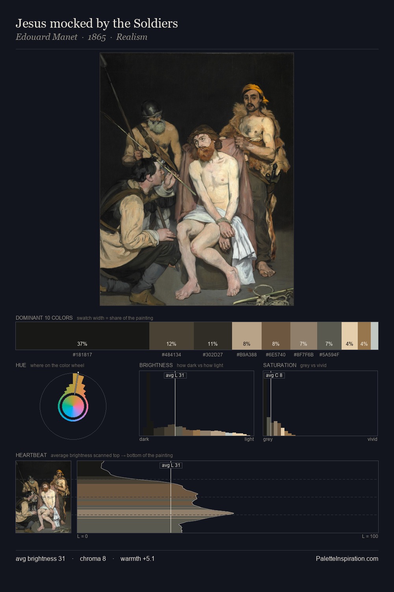Viewport: 394px width, 592px height.
Task: Pick the grey swatch above #5A594F
Action: pos(329,336)
